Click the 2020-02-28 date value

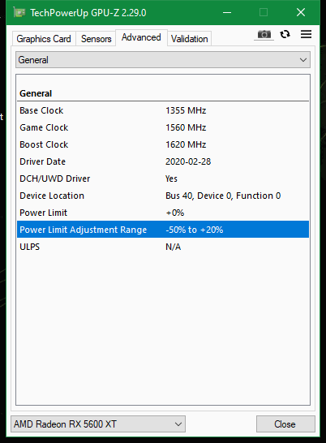[188, 161]
